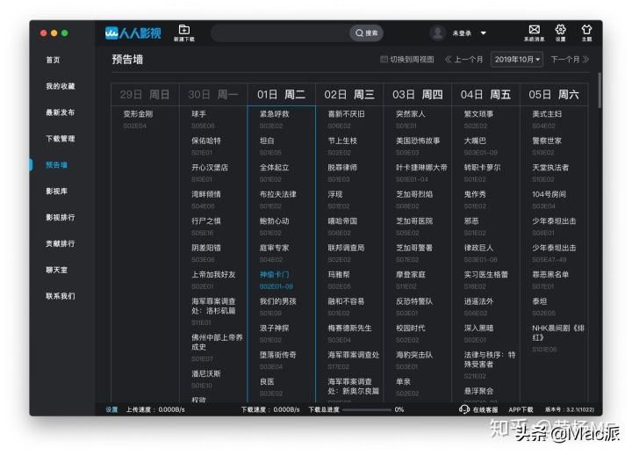Open 影视库 in sidebar

56,191
